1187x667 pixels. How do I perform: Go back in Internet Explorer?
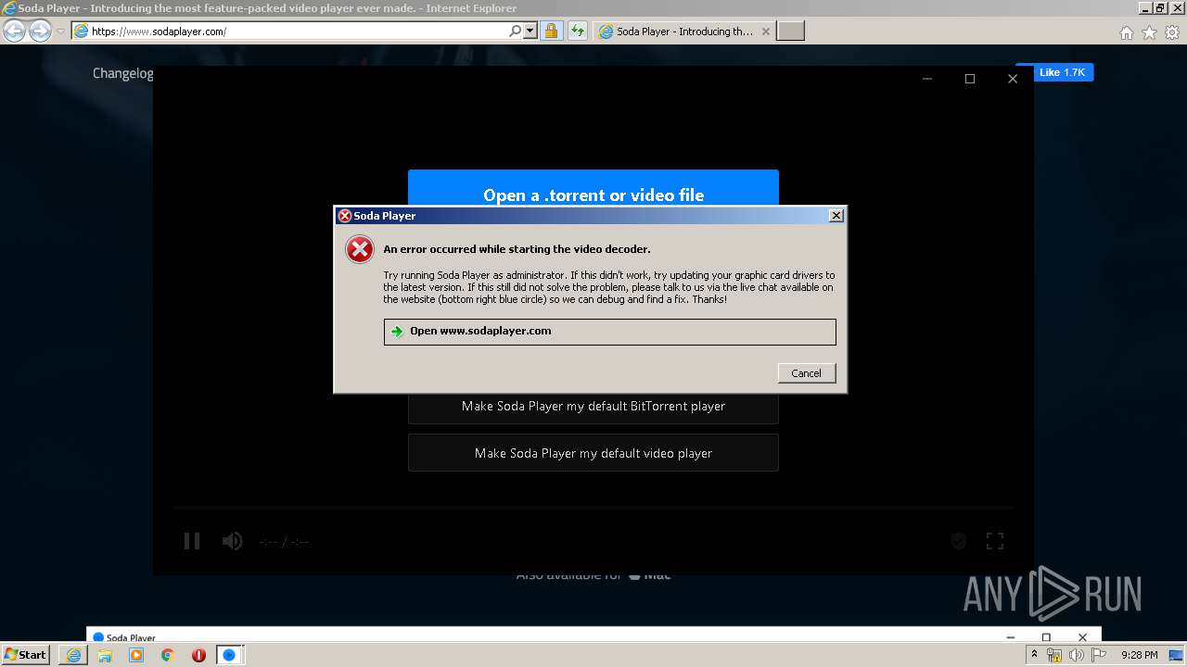pos(15,31)
